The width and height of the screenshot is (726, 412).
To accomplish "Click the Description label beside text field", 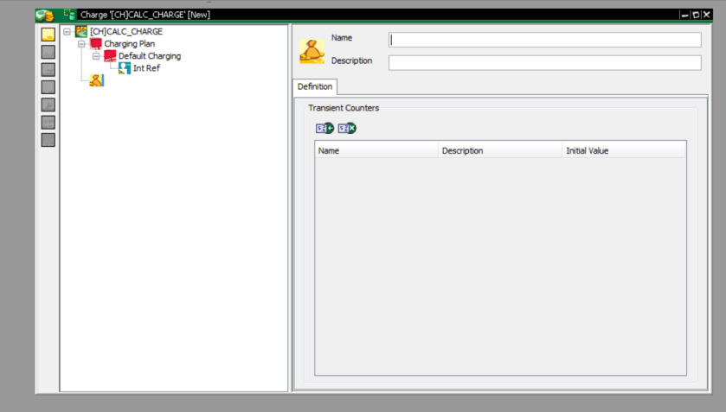I will 351,61.
